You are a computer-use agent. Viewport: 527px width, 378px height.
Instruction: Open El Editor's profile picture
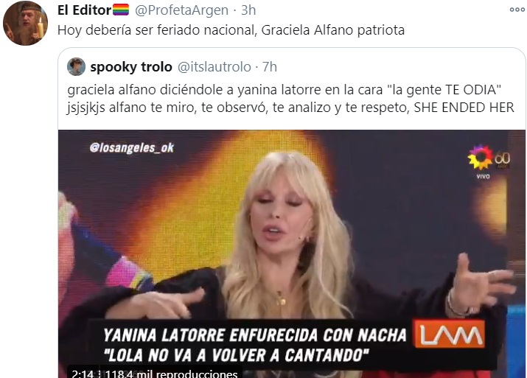25,23
